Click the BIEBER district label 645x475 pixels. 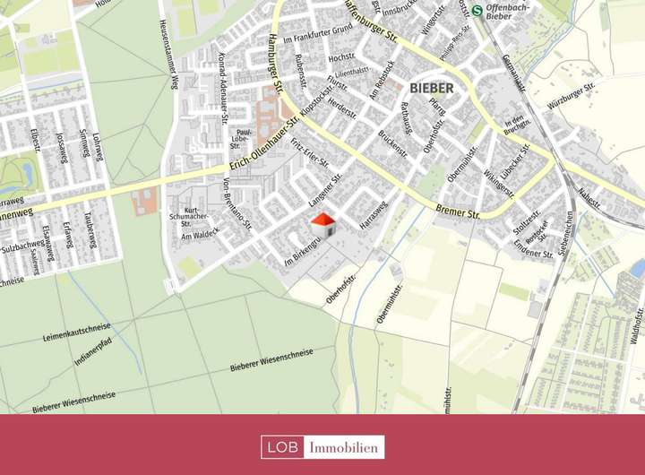pyautogui.click(x=432, y=88)
